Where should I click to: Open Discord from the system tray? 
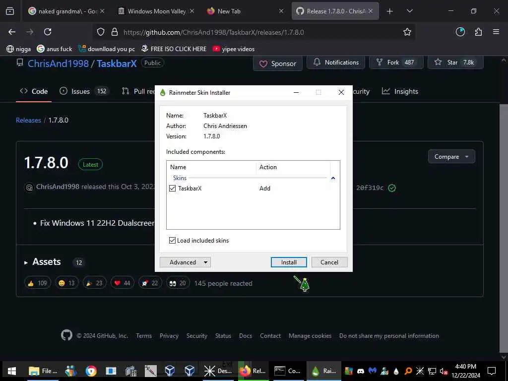point(361,371)
